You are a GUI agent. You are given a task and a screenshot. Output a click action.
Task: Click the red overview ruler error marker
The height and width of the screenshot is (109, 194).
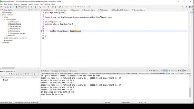190,31
